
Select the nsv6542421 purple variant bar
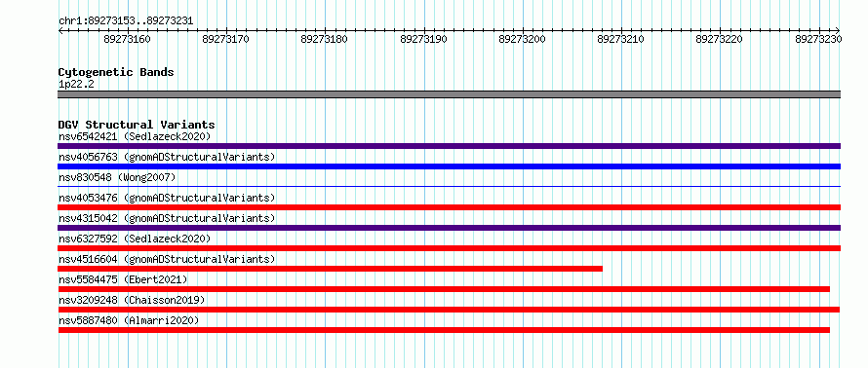click(449, 146)
